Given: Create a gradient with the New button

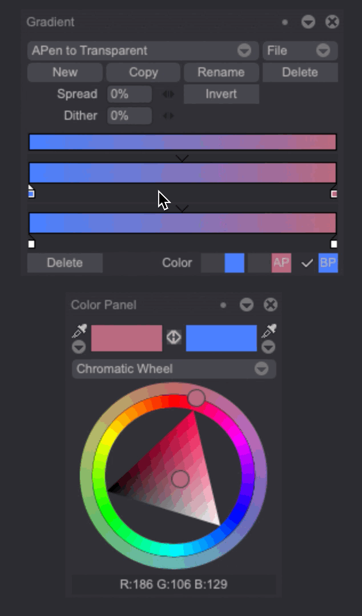Looking at the screenshot, I should pyautogui.click(x=64, y=72).
